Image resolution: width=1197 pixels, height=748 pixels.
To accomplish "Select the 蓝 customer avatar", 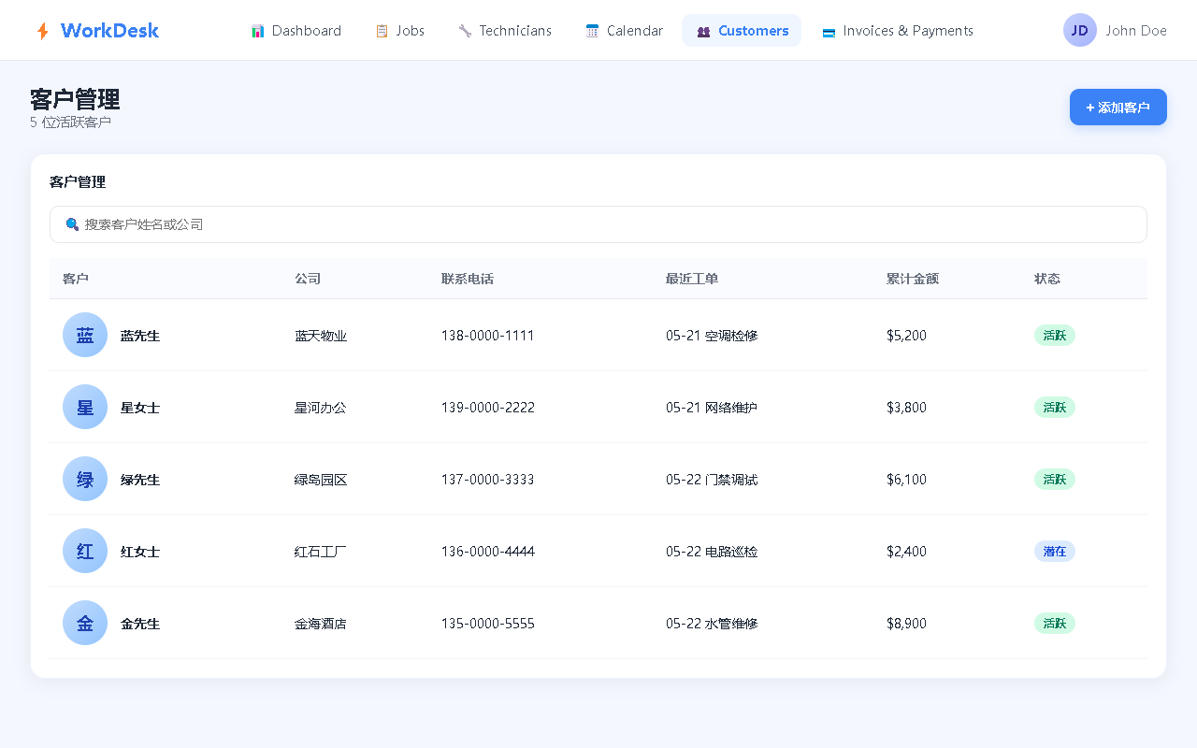I will [x=85, y=335].
